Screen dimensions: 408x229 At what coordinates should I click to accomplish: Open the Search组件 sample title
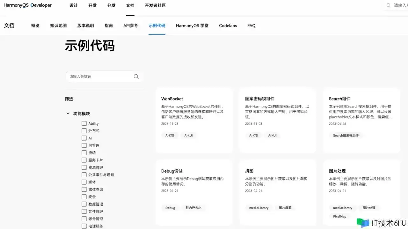(339, 99)
